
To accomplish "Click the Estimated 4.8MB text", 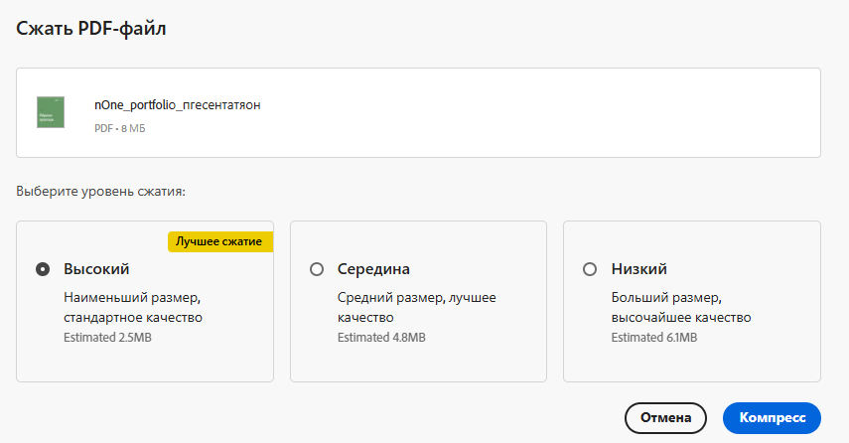I will point(381,338).
